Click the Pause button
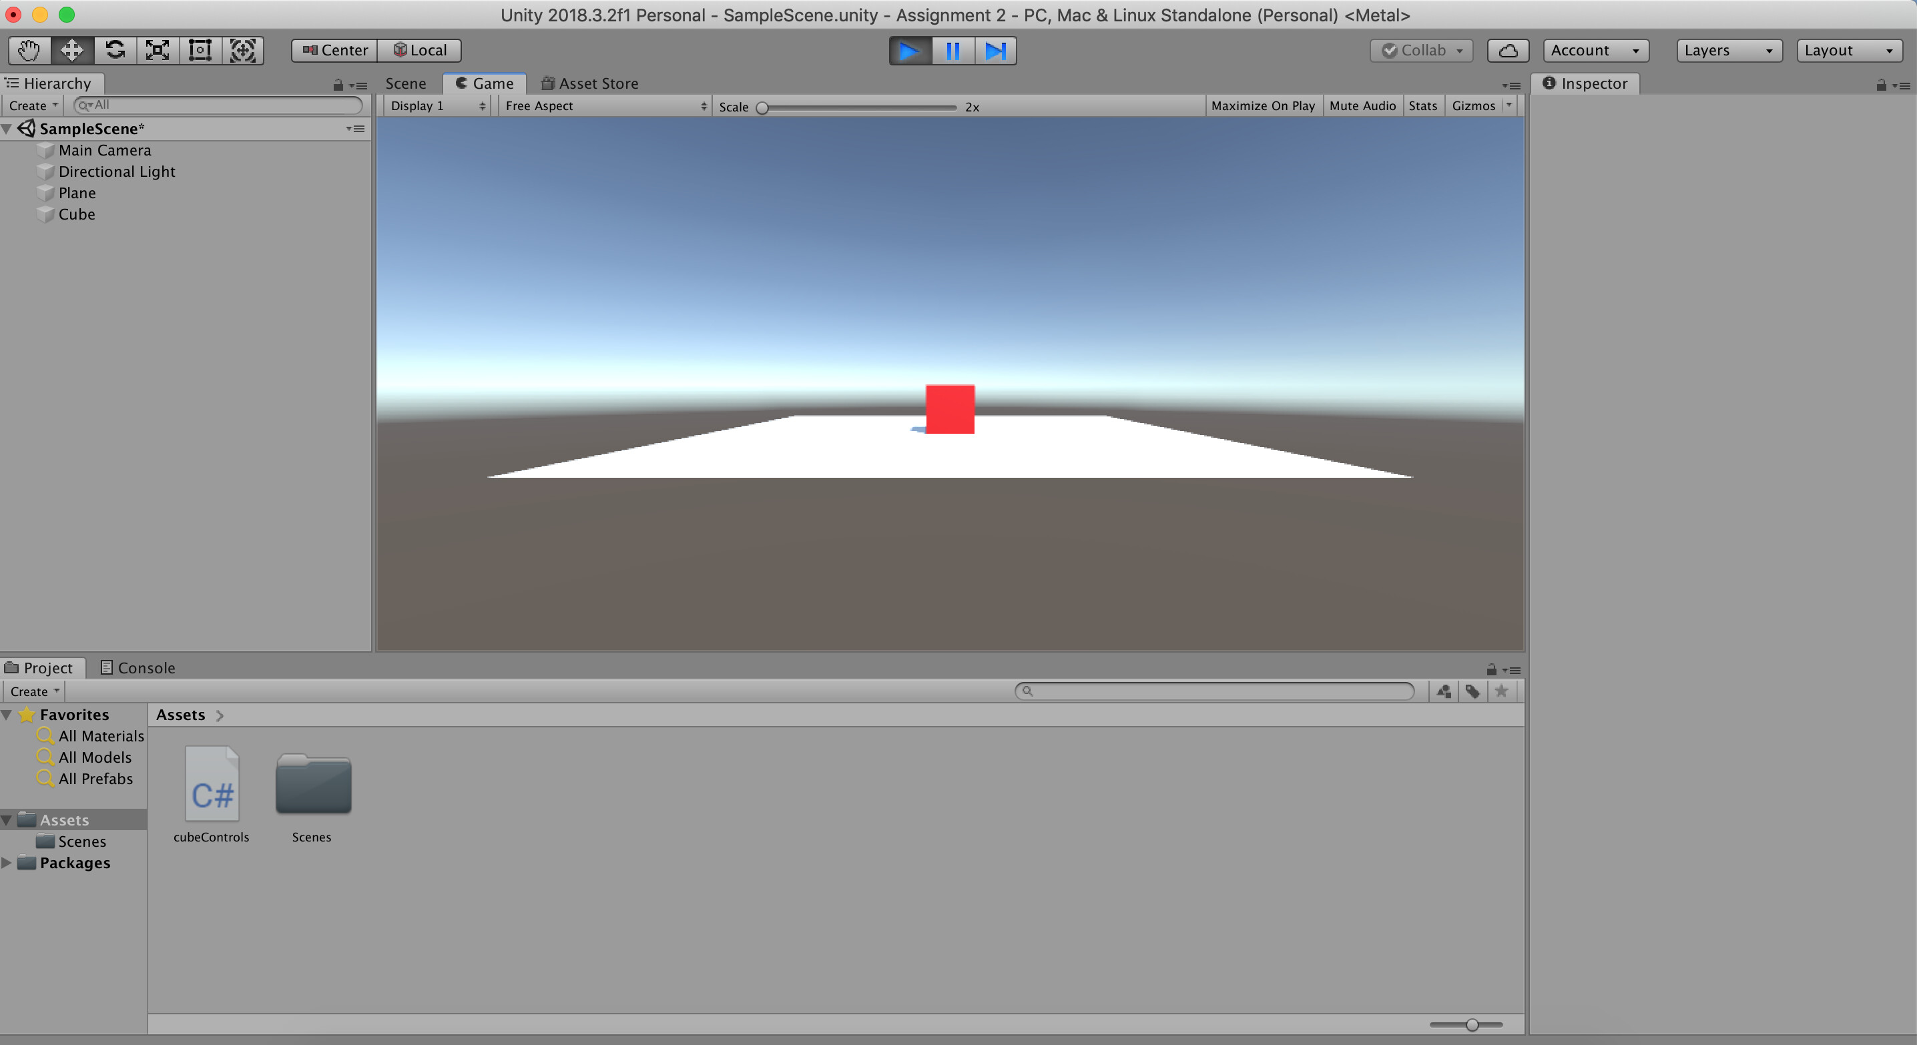Viewport: 1917px width, 1045px height. pos(952,51)
